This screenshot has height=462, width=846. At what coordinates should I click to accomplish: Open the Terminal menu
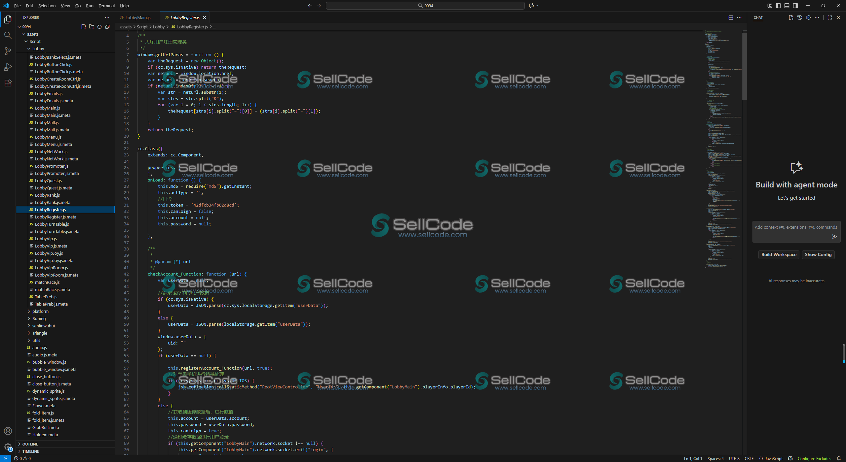tap(106, 6)
